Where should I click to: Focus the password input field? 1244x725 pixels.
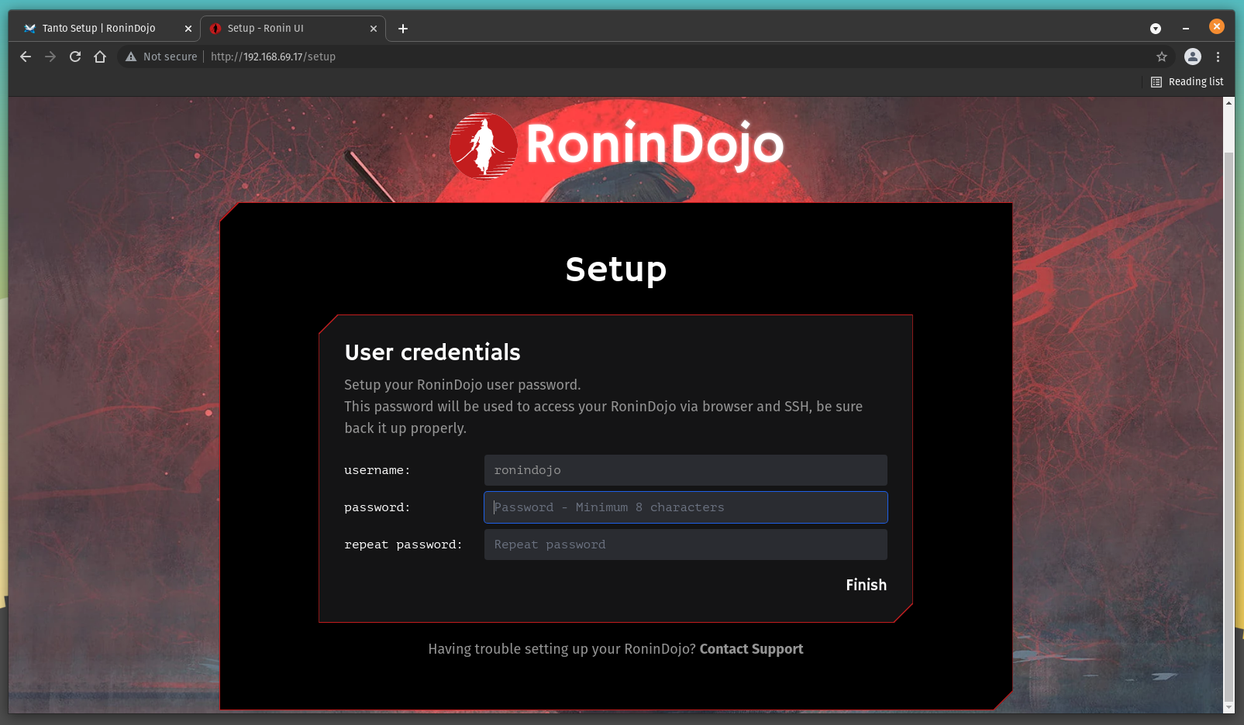click(x=686, y=507)
